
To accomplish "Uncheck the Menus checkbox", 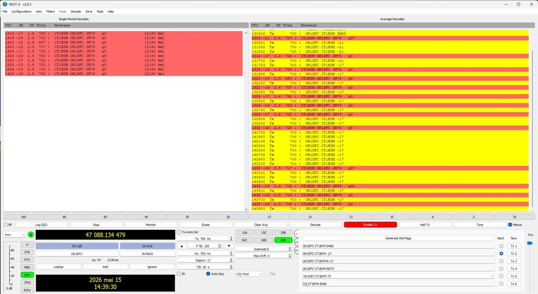I will (510, 225).
